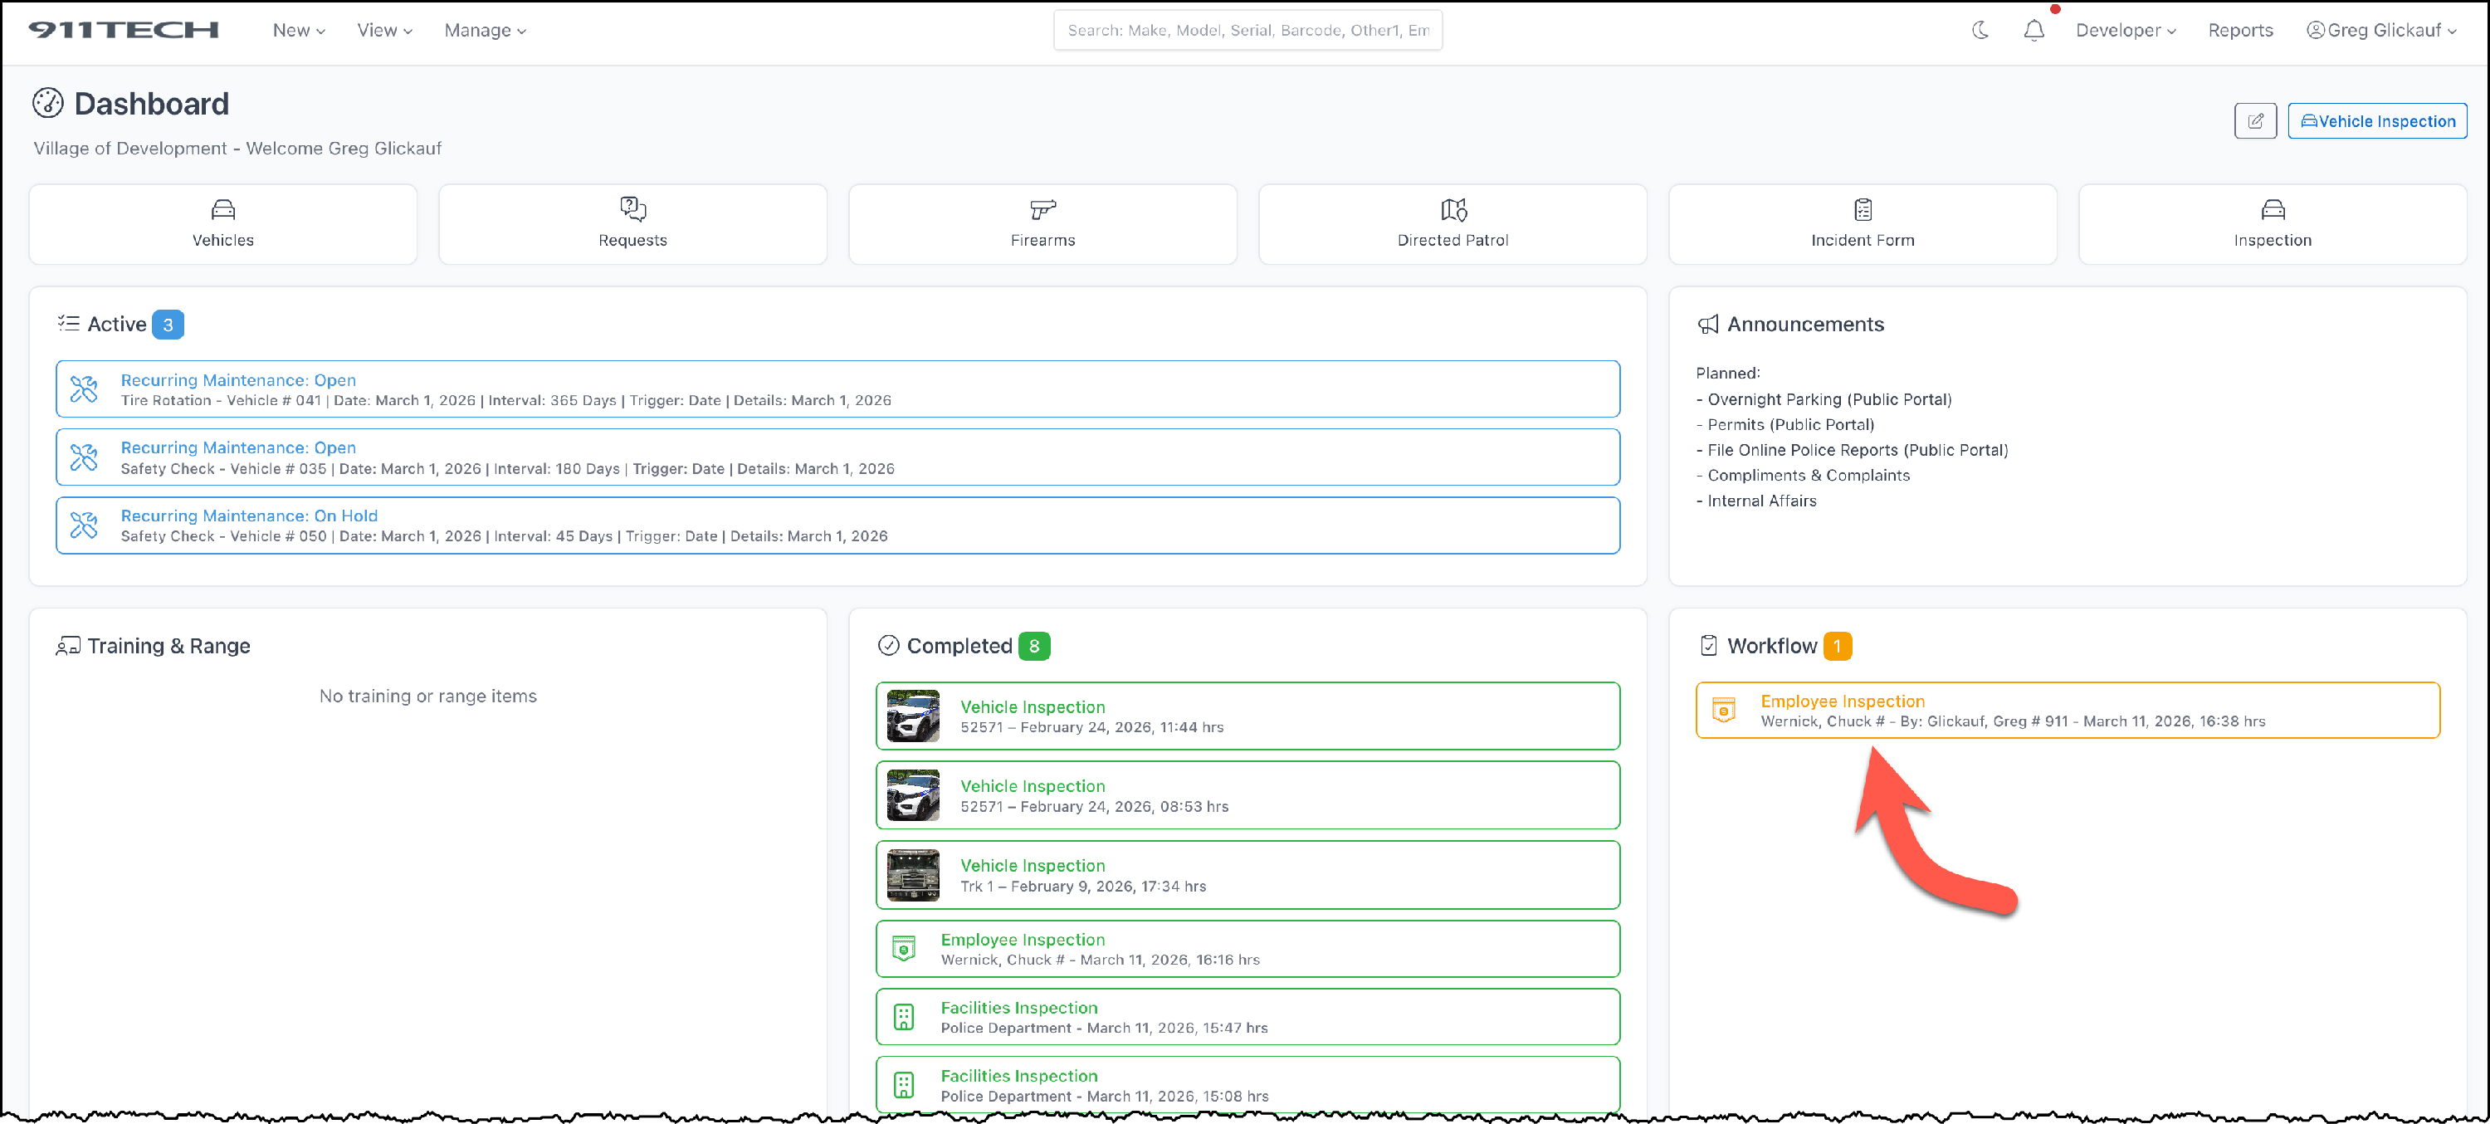The height and width of the screenshot is (1124, 2490).
Task: Open Tire Rotation Vehicle 041 maintenance item
Action: coord(837,389)
